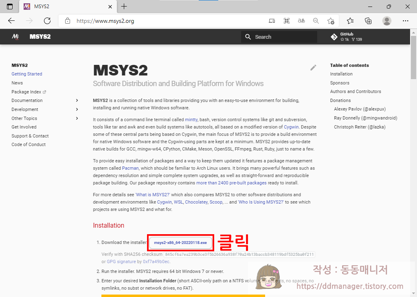Go to Christoph Reiter (@lazka) entry

pyautogui.click(x=360, y=127)
